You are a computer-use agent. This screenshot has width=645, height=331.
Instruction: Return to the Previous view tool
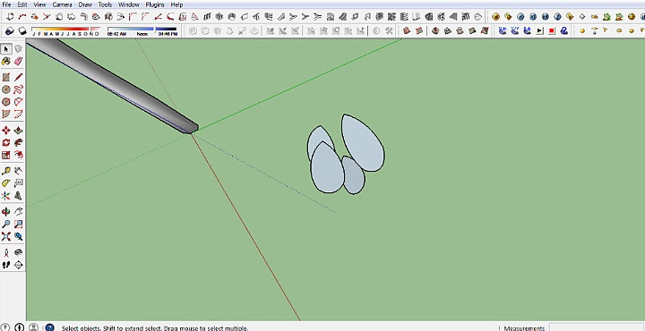pos(18,236)
